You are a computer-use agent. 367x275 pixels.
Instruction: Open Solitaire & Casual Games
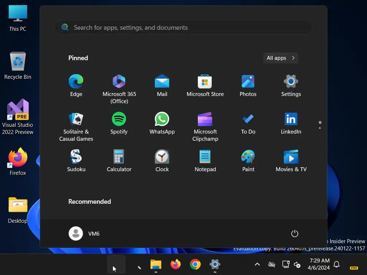tap(76, 127)
